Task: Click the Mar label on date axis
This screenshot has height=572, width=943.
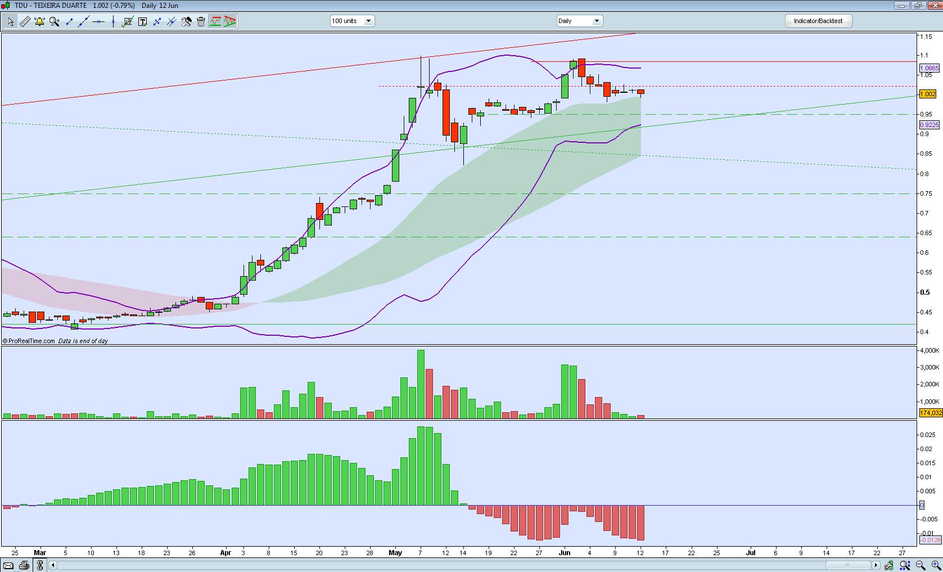Action: tap(39, 552)
